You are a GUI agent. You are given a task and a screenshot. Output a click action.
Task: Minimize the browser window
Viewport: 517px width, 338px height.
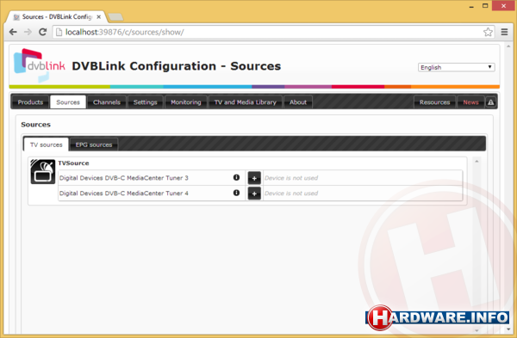coord(471,6)
